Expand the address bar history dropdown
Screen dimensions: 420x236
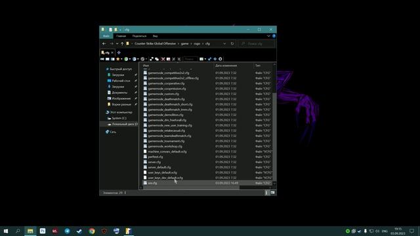(224, 44)
